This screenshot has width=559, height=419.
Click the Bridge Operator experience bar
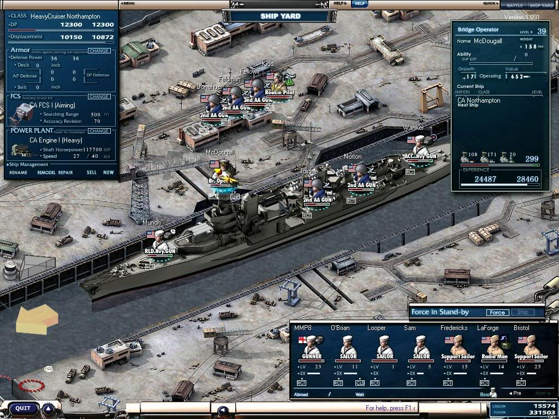500,185
